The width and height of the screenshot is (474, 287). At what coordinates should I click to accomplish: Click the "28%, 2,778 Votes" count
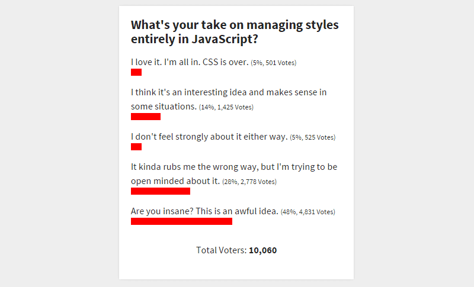(x=249, y=182)
